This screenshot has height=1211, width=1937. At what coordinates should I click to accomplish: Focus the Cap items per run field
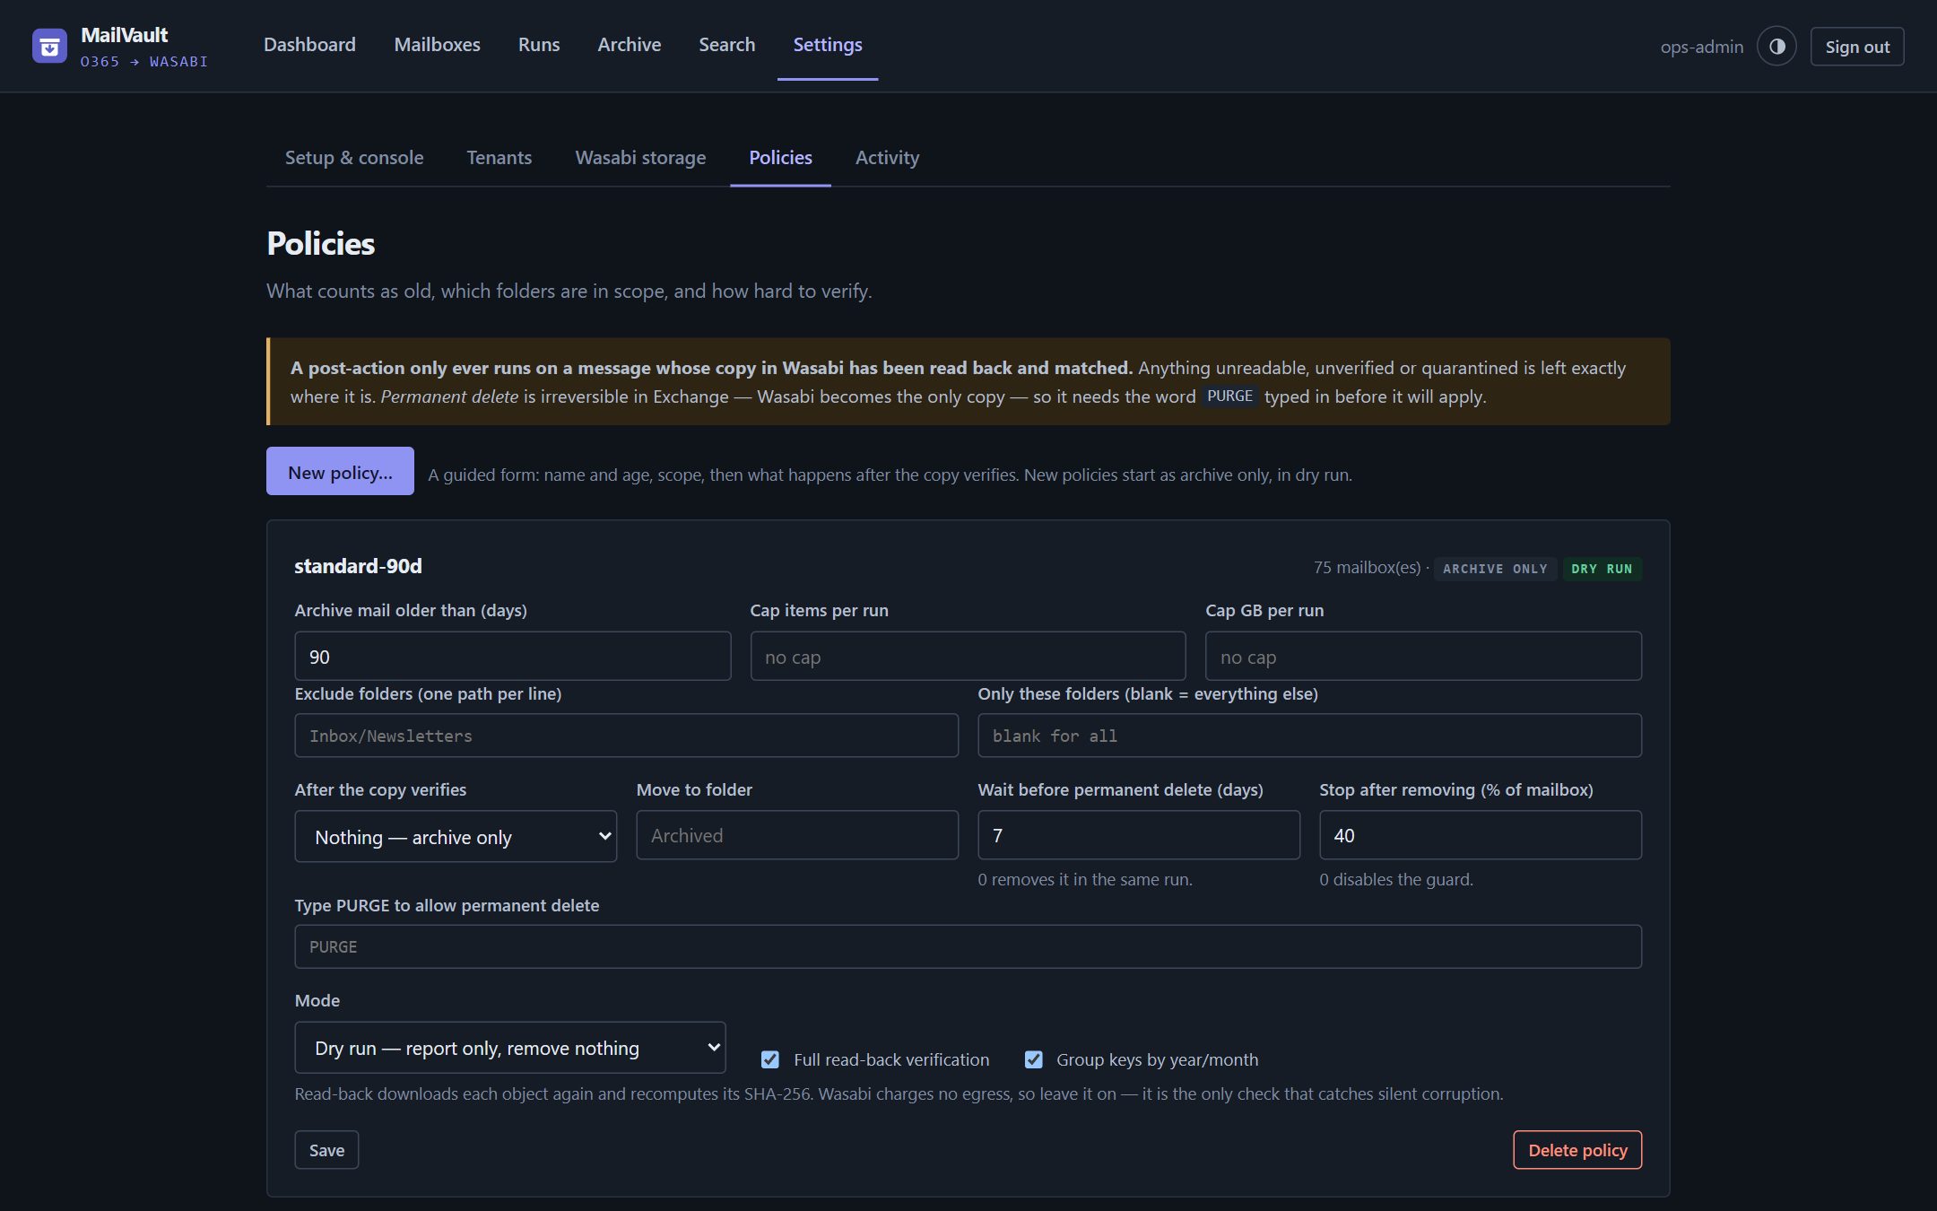pyautogui.click(x=968, y=657)
